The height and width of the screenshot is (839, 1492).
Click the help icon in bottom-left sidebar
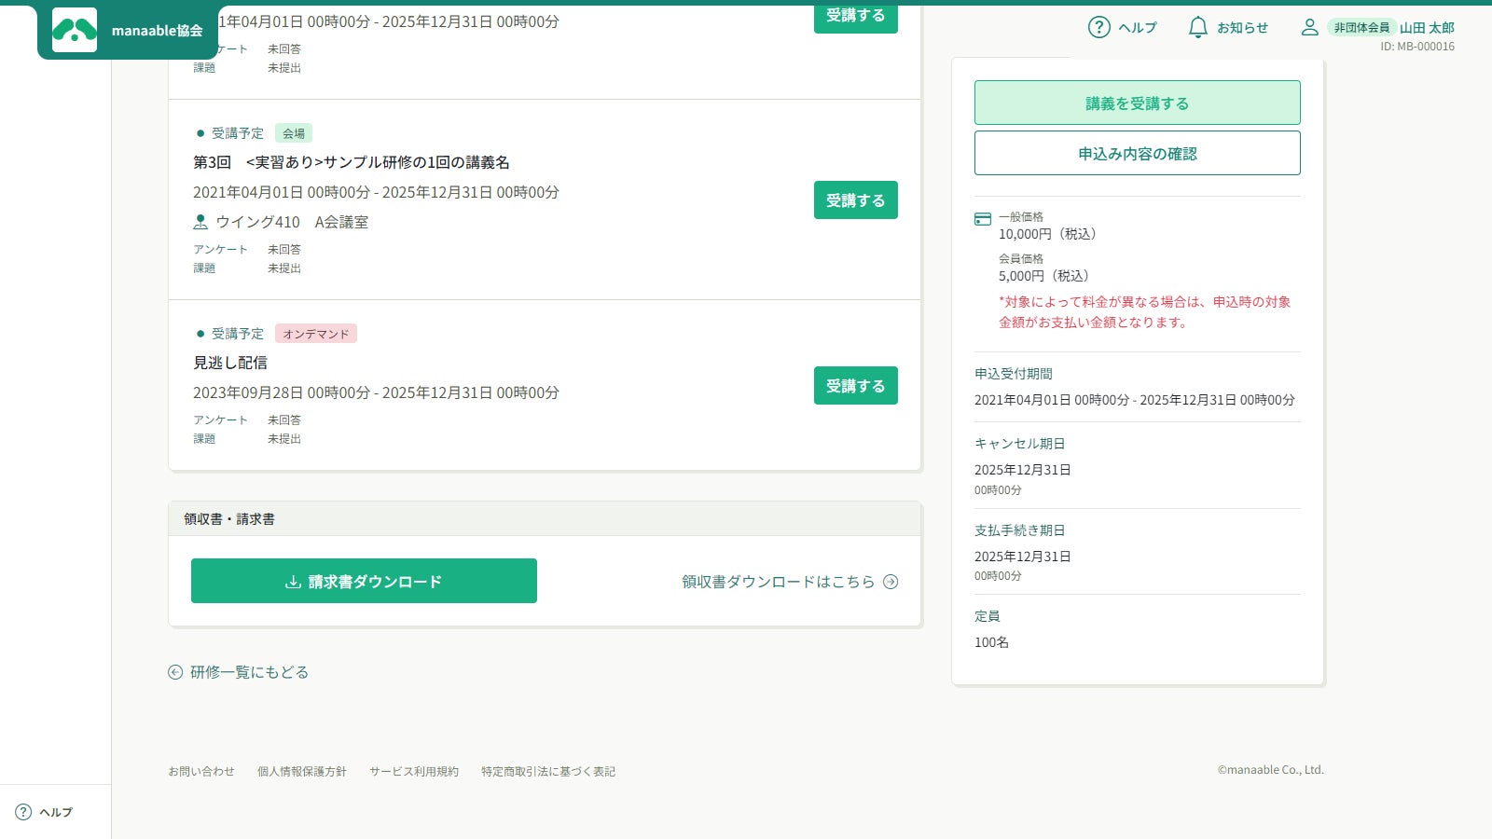23,812
